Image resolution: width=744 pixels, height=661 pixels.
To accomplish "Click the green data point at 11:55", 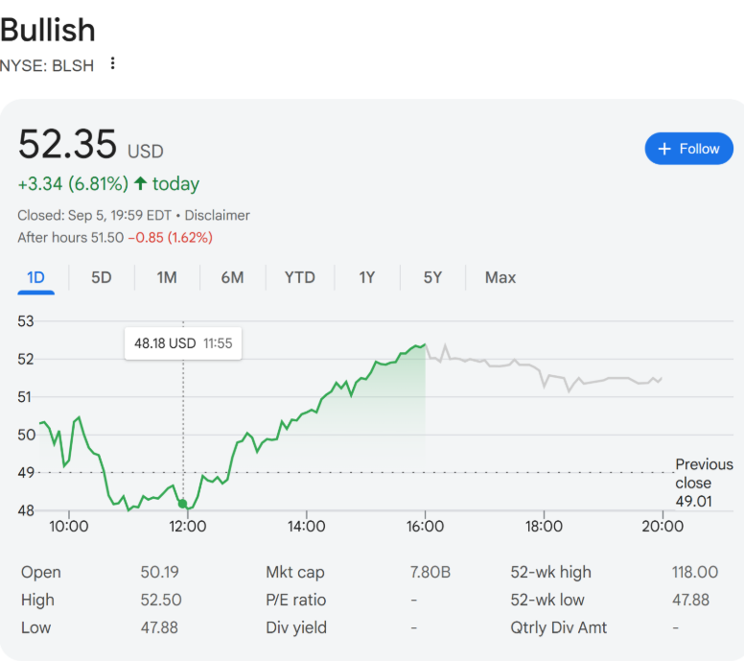I will click(183, 504).
